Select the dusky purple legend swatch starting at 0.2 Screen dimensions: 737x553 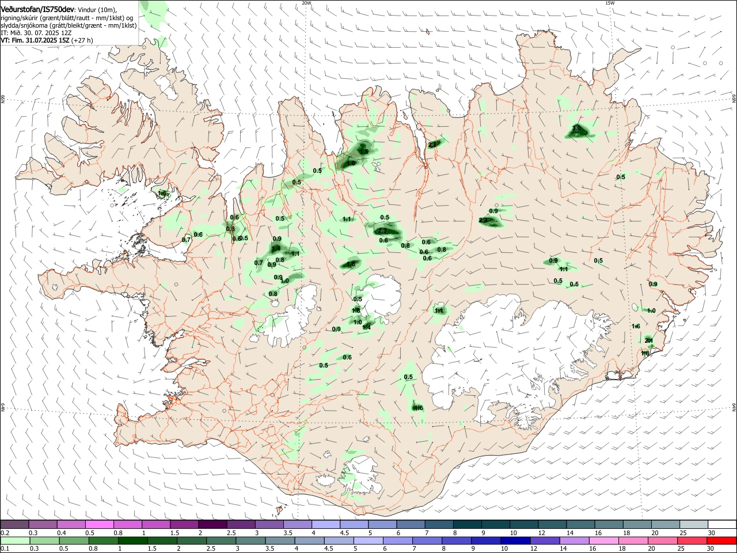(x=16, y=524)
